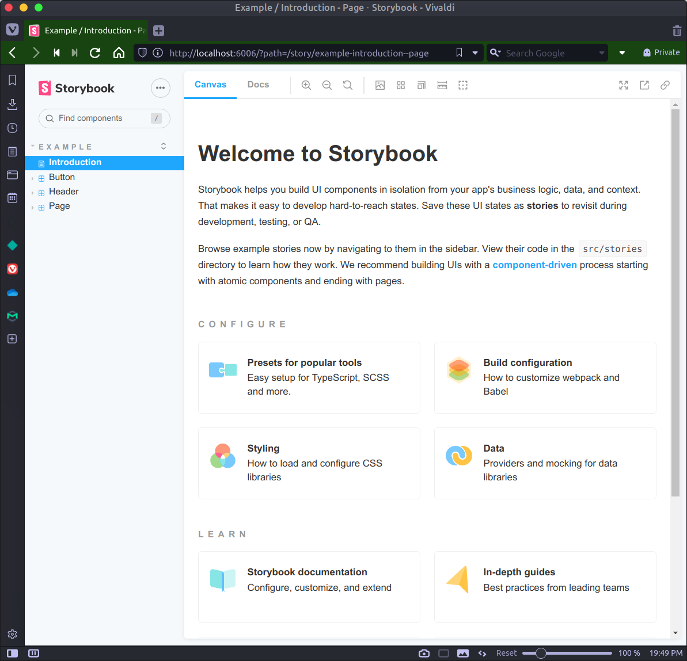Open a new tab with plus button

click(158, 30)
